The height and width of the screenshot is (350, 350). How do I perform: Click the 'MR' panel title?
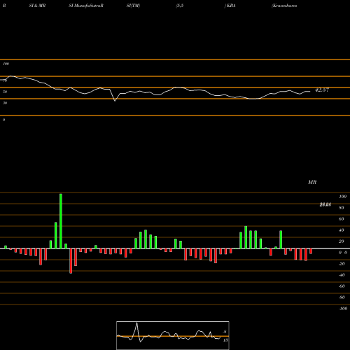[312, 182]
